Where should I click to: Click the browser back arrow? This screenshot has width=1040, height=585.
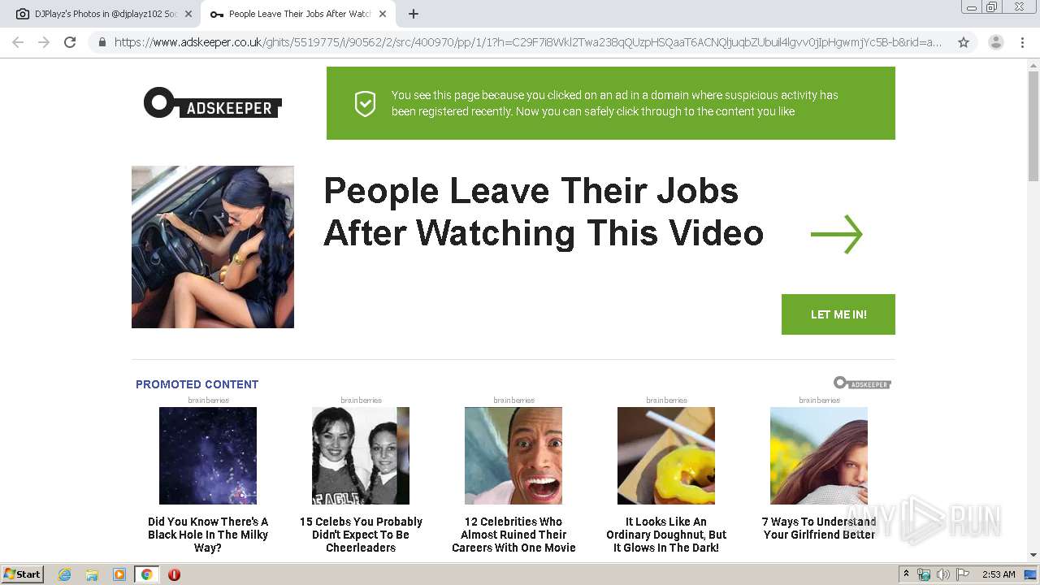[x=18, y=42]
